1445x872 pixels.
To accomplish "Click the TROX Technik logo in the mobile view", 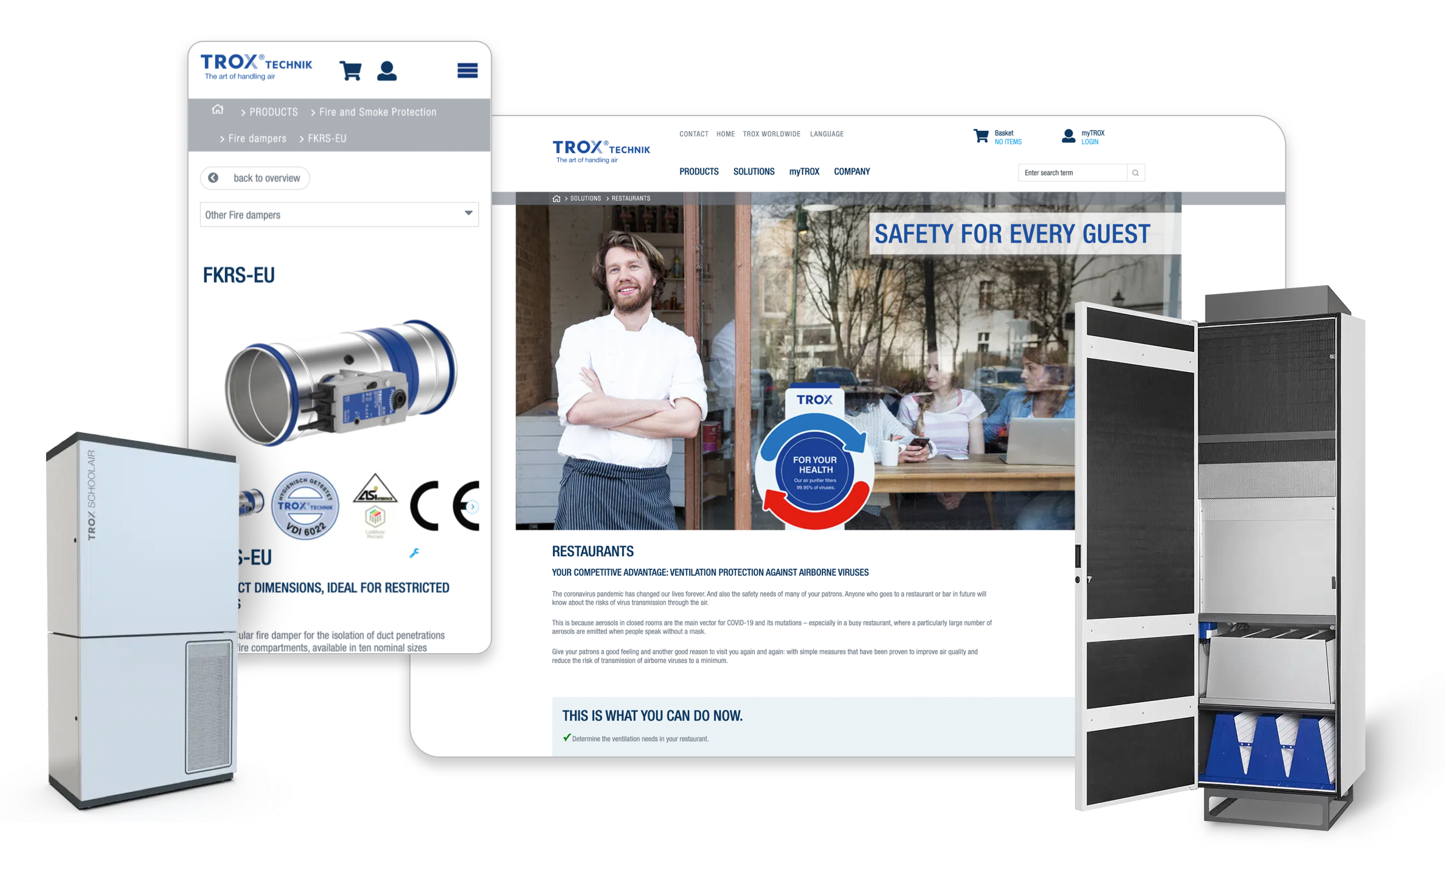I will tap(256, 66).
